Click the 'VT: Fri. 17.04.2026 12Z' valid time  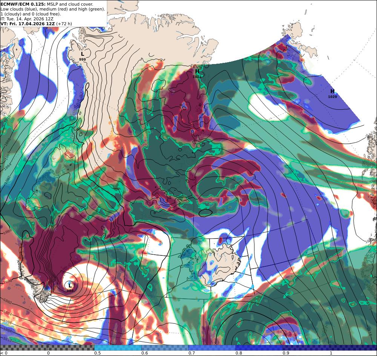28,24
